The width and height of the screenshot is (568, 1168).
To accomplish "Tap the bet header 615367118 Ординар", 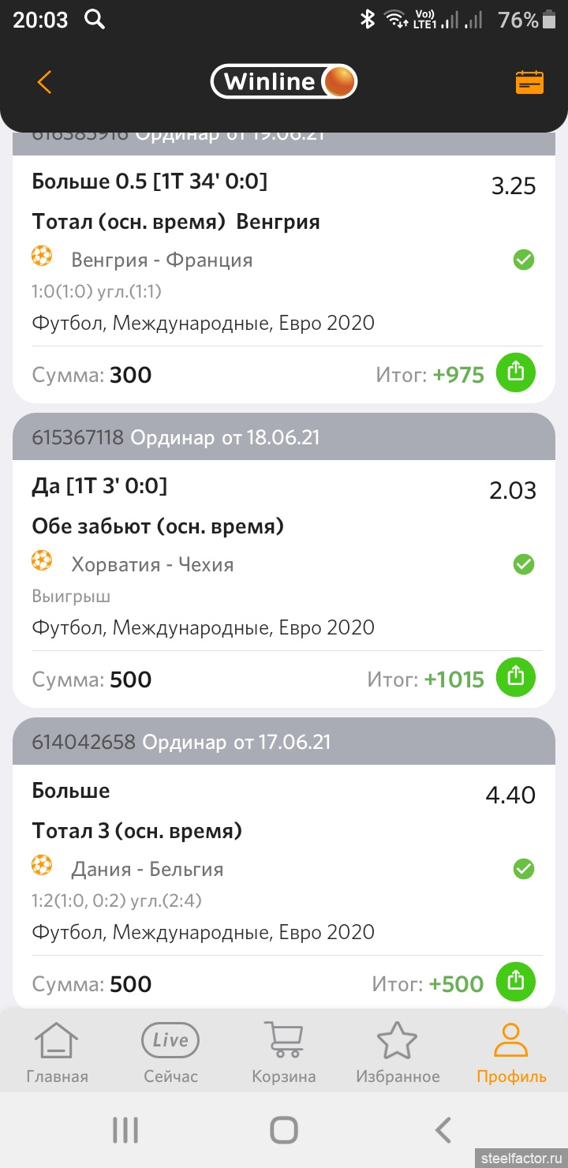I will pos(176,437).
